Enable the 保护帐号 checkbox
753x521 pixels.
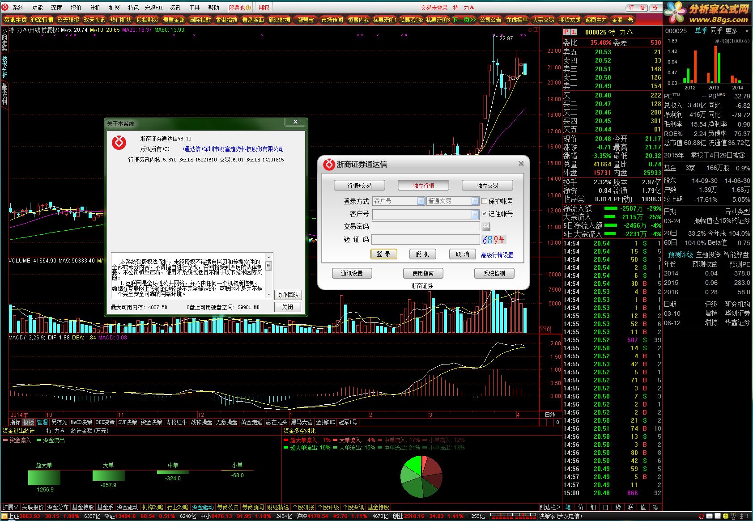[x=484, y=201]
